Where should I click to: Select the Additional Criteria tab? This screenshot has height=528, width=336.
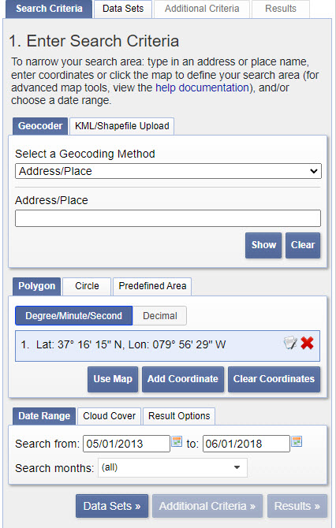coord(202,9)
